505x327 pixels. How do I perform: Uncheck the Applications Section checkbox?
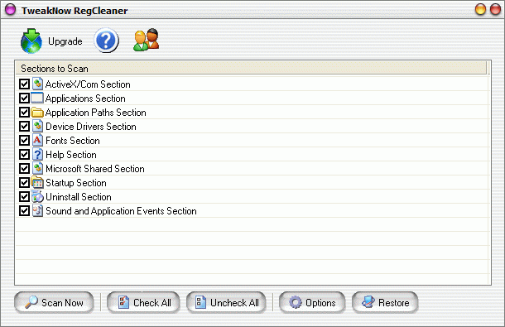[24, 98]
